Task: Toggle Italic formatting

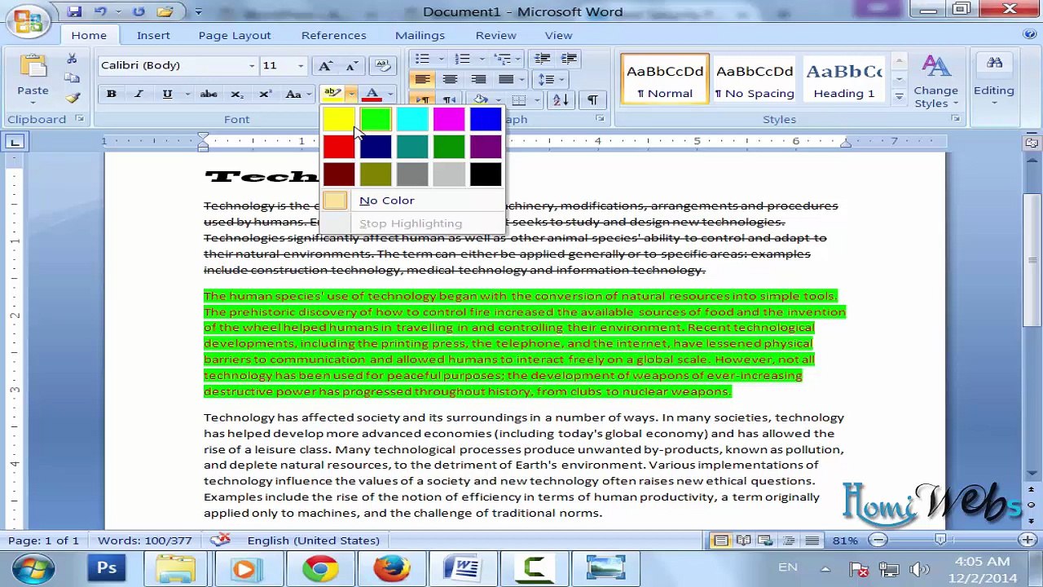Action: click(x=139, y=95)
